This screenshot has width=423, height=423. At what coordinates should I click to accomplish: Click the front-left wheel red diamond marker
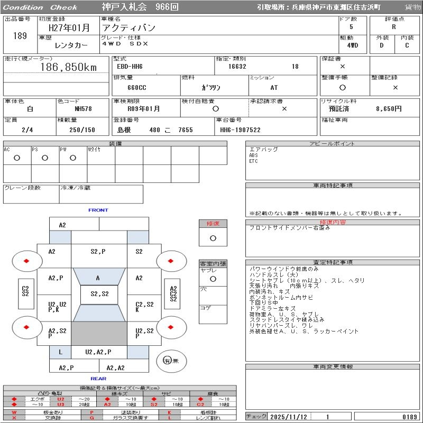coord(26,261)
